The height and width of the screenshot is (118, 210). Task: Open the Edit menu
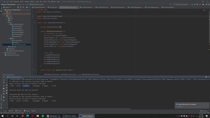coord(8,1)
